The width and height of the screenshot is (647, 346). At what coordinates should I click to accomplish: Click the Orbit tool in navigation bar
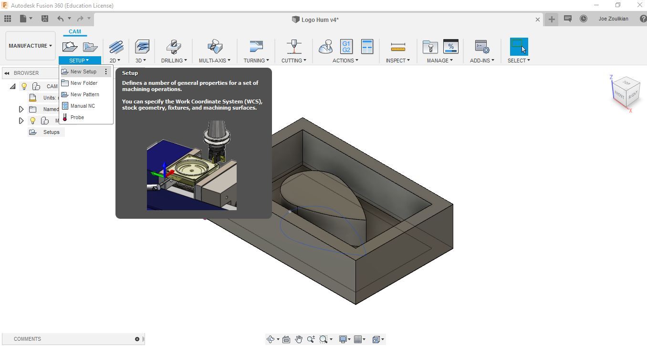[x=271, y=339]
